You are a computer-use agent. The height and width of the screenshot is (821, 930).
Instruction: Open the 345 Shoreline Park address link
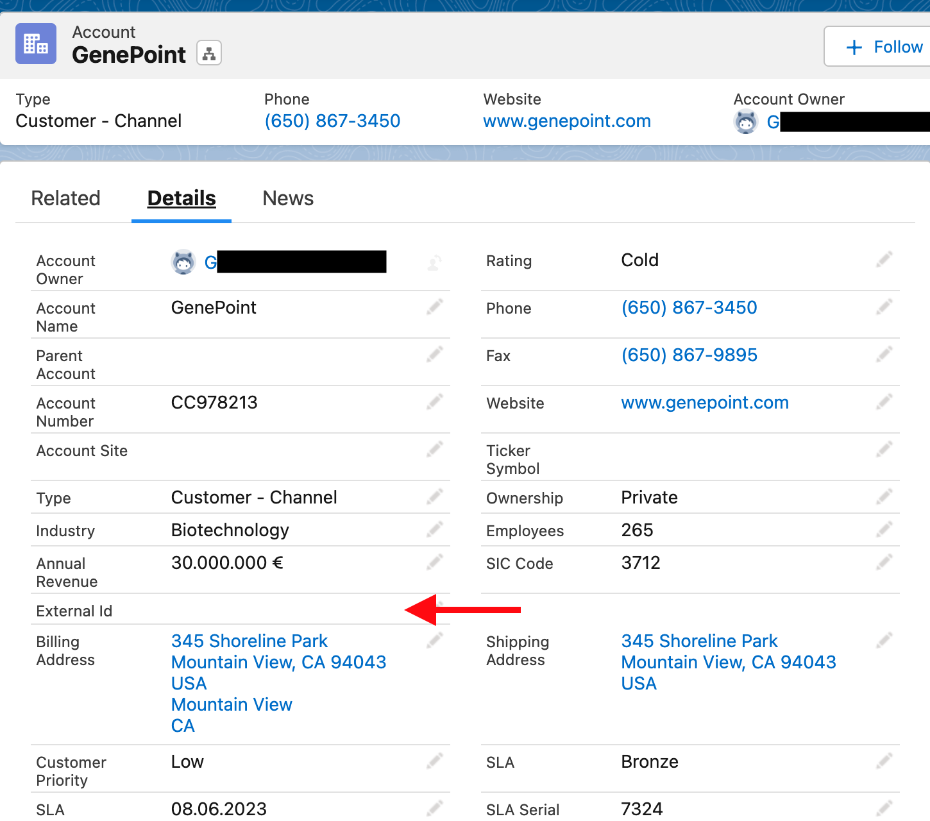(249, 640)
